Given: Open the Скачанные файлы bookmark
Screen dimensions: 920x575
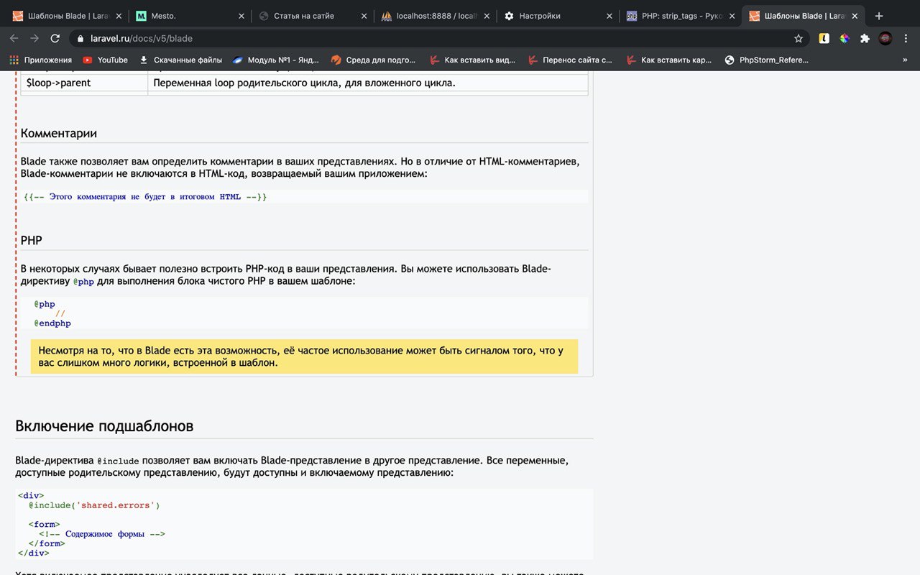Looking at the screenshot, I should pos(180,60).
